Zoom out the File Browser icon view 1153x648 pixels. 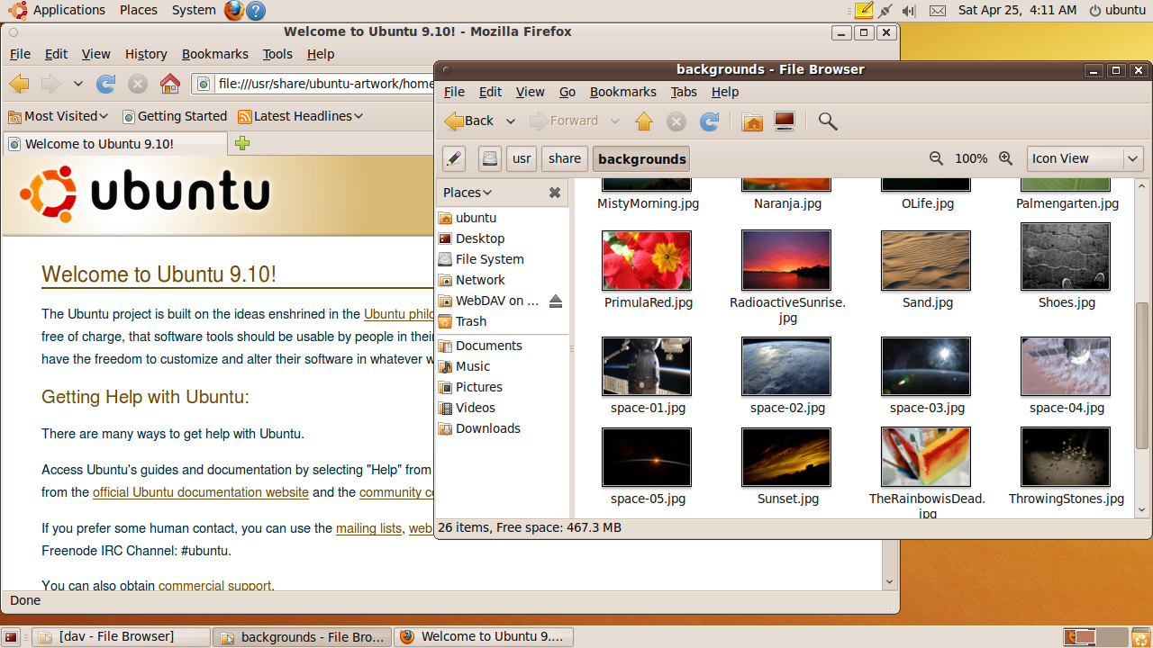937,158
